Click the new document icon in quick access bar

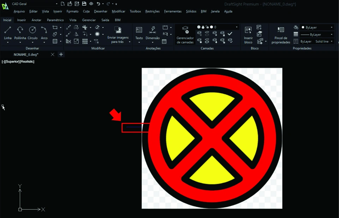(63, 4)
